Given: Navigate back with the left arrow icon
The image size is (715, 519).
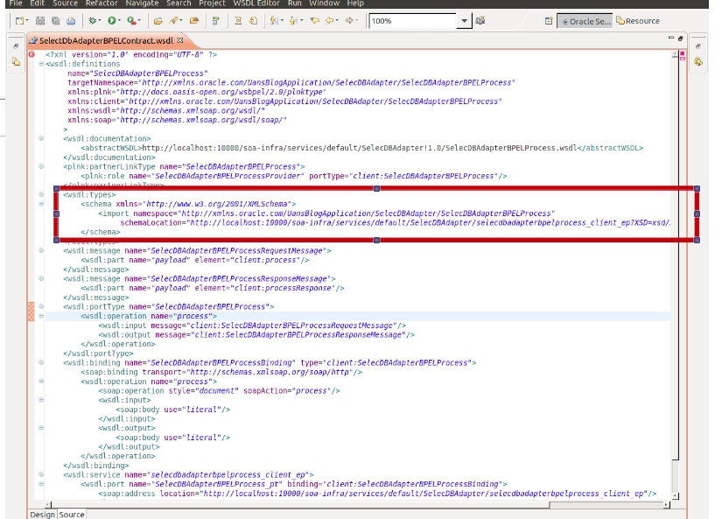Looking at the screenshot, I should 329,20.
